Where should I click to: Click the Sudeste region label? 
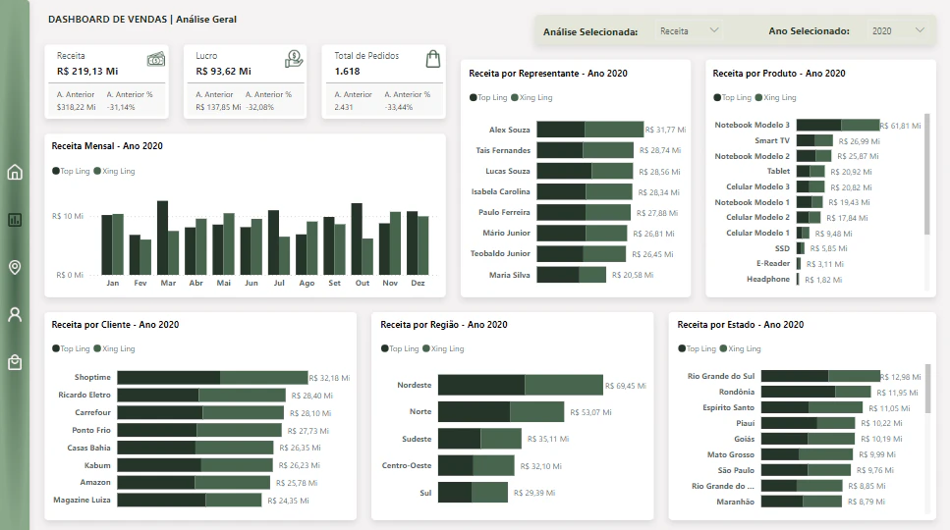417,439
